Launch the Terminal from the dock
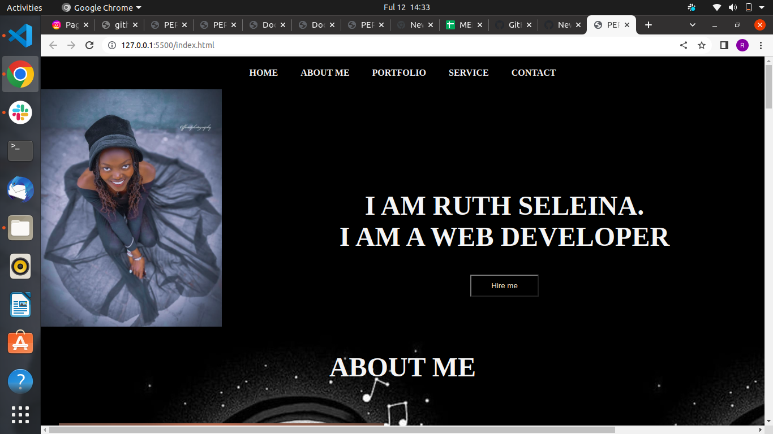Screen dimensions: 773x434 point(20,151)
